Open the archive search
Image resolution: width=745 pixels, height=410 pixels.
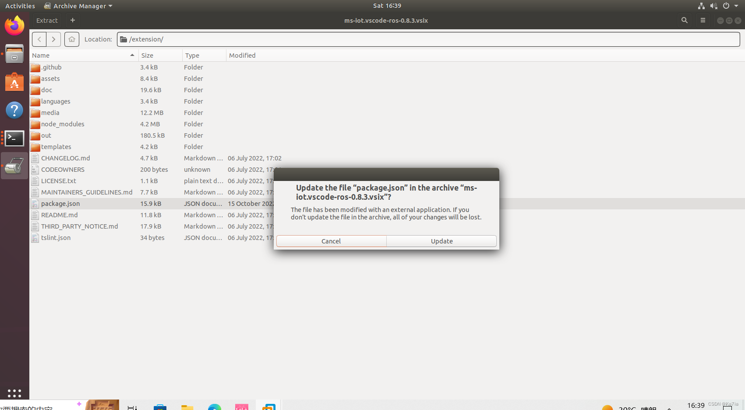(x=685, y=20)
